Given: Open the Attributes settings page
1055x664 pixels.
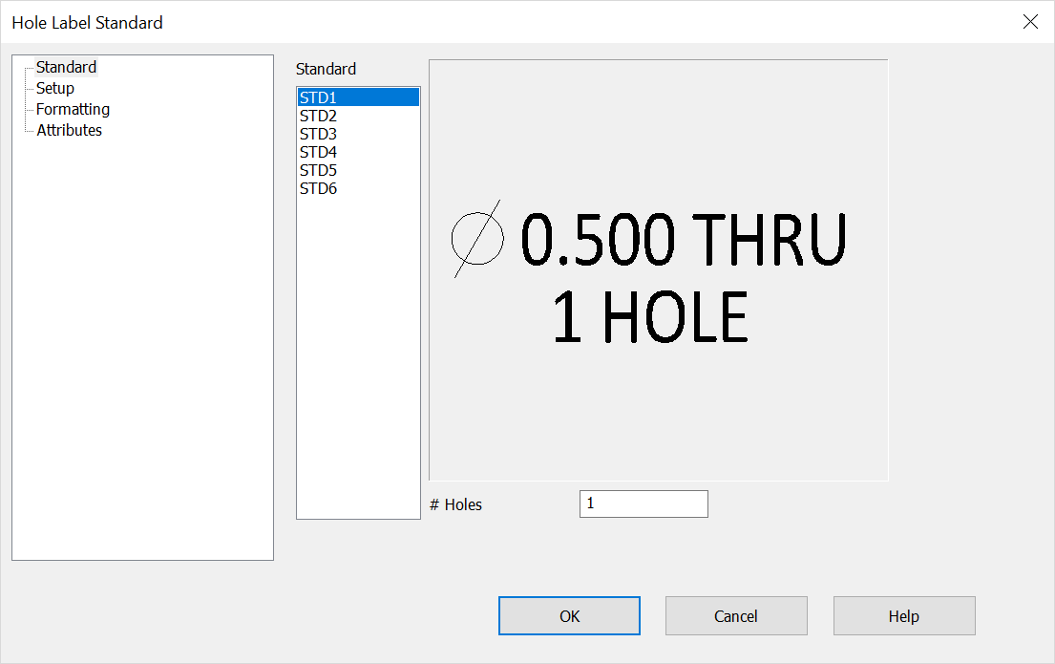Looking at the screenshot, I should pyautogui.click(x=69, y=130).
